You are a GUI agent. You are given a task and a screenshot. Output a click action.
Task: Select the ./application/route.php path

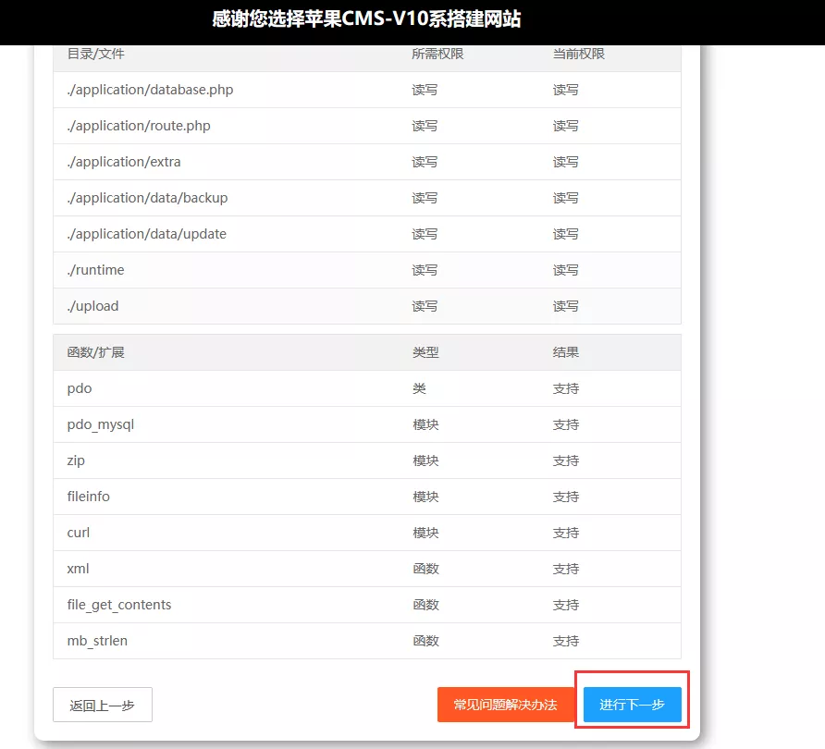[139, 126]
